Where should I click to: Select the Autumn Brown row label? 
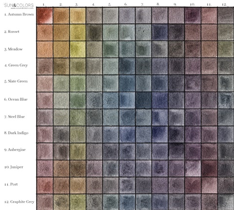pyautogui.click(x=19, y=14)
